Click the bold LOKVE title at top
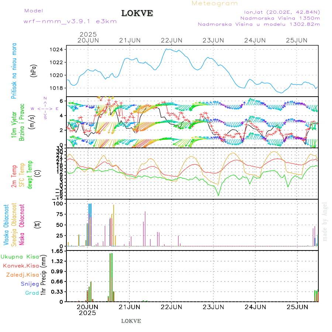332x332 pixels. [137, 14]
